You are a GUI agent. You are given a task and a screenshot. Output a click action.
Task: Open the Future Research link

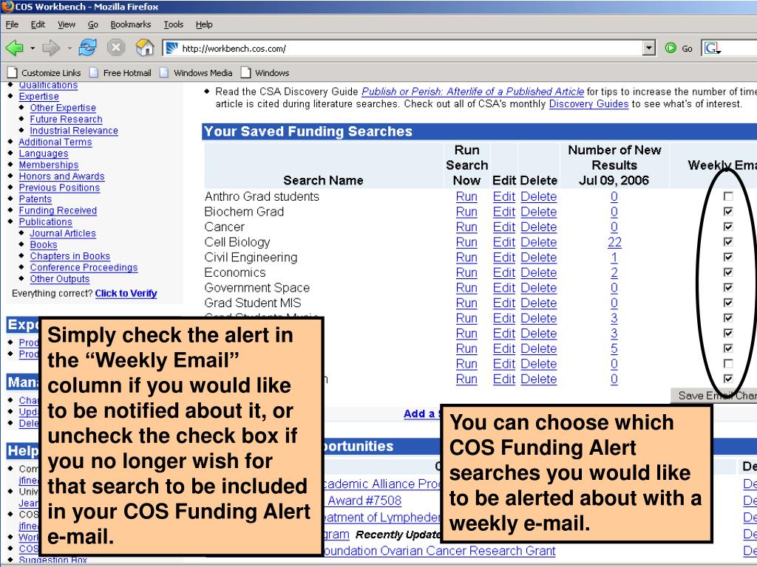click(x=66, y=119)
